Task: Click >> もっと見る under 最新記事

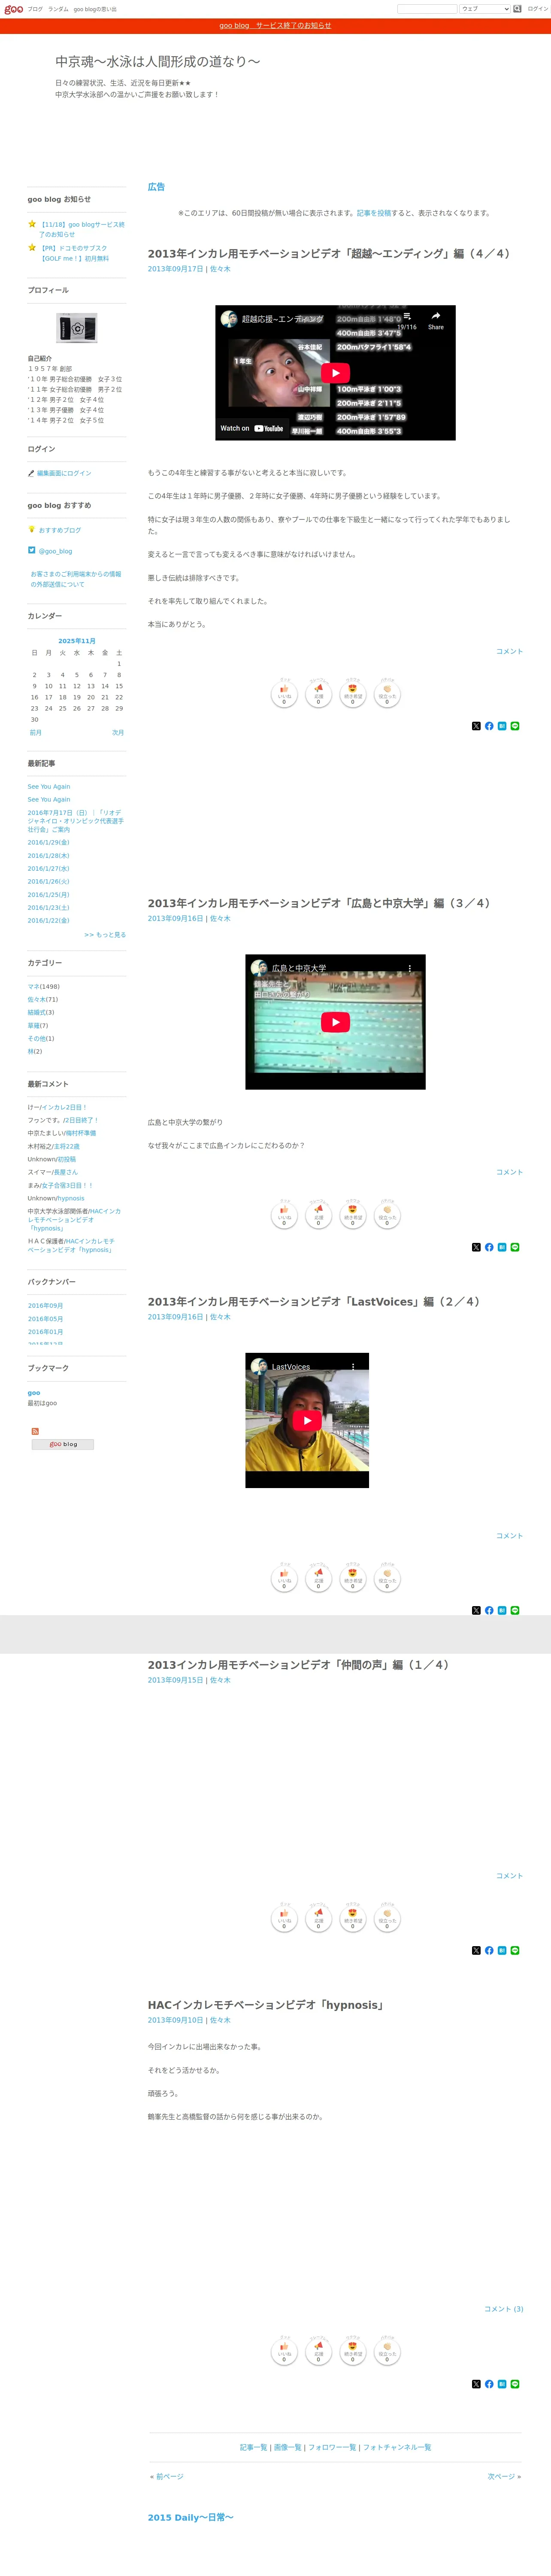Action: point(105,935)
